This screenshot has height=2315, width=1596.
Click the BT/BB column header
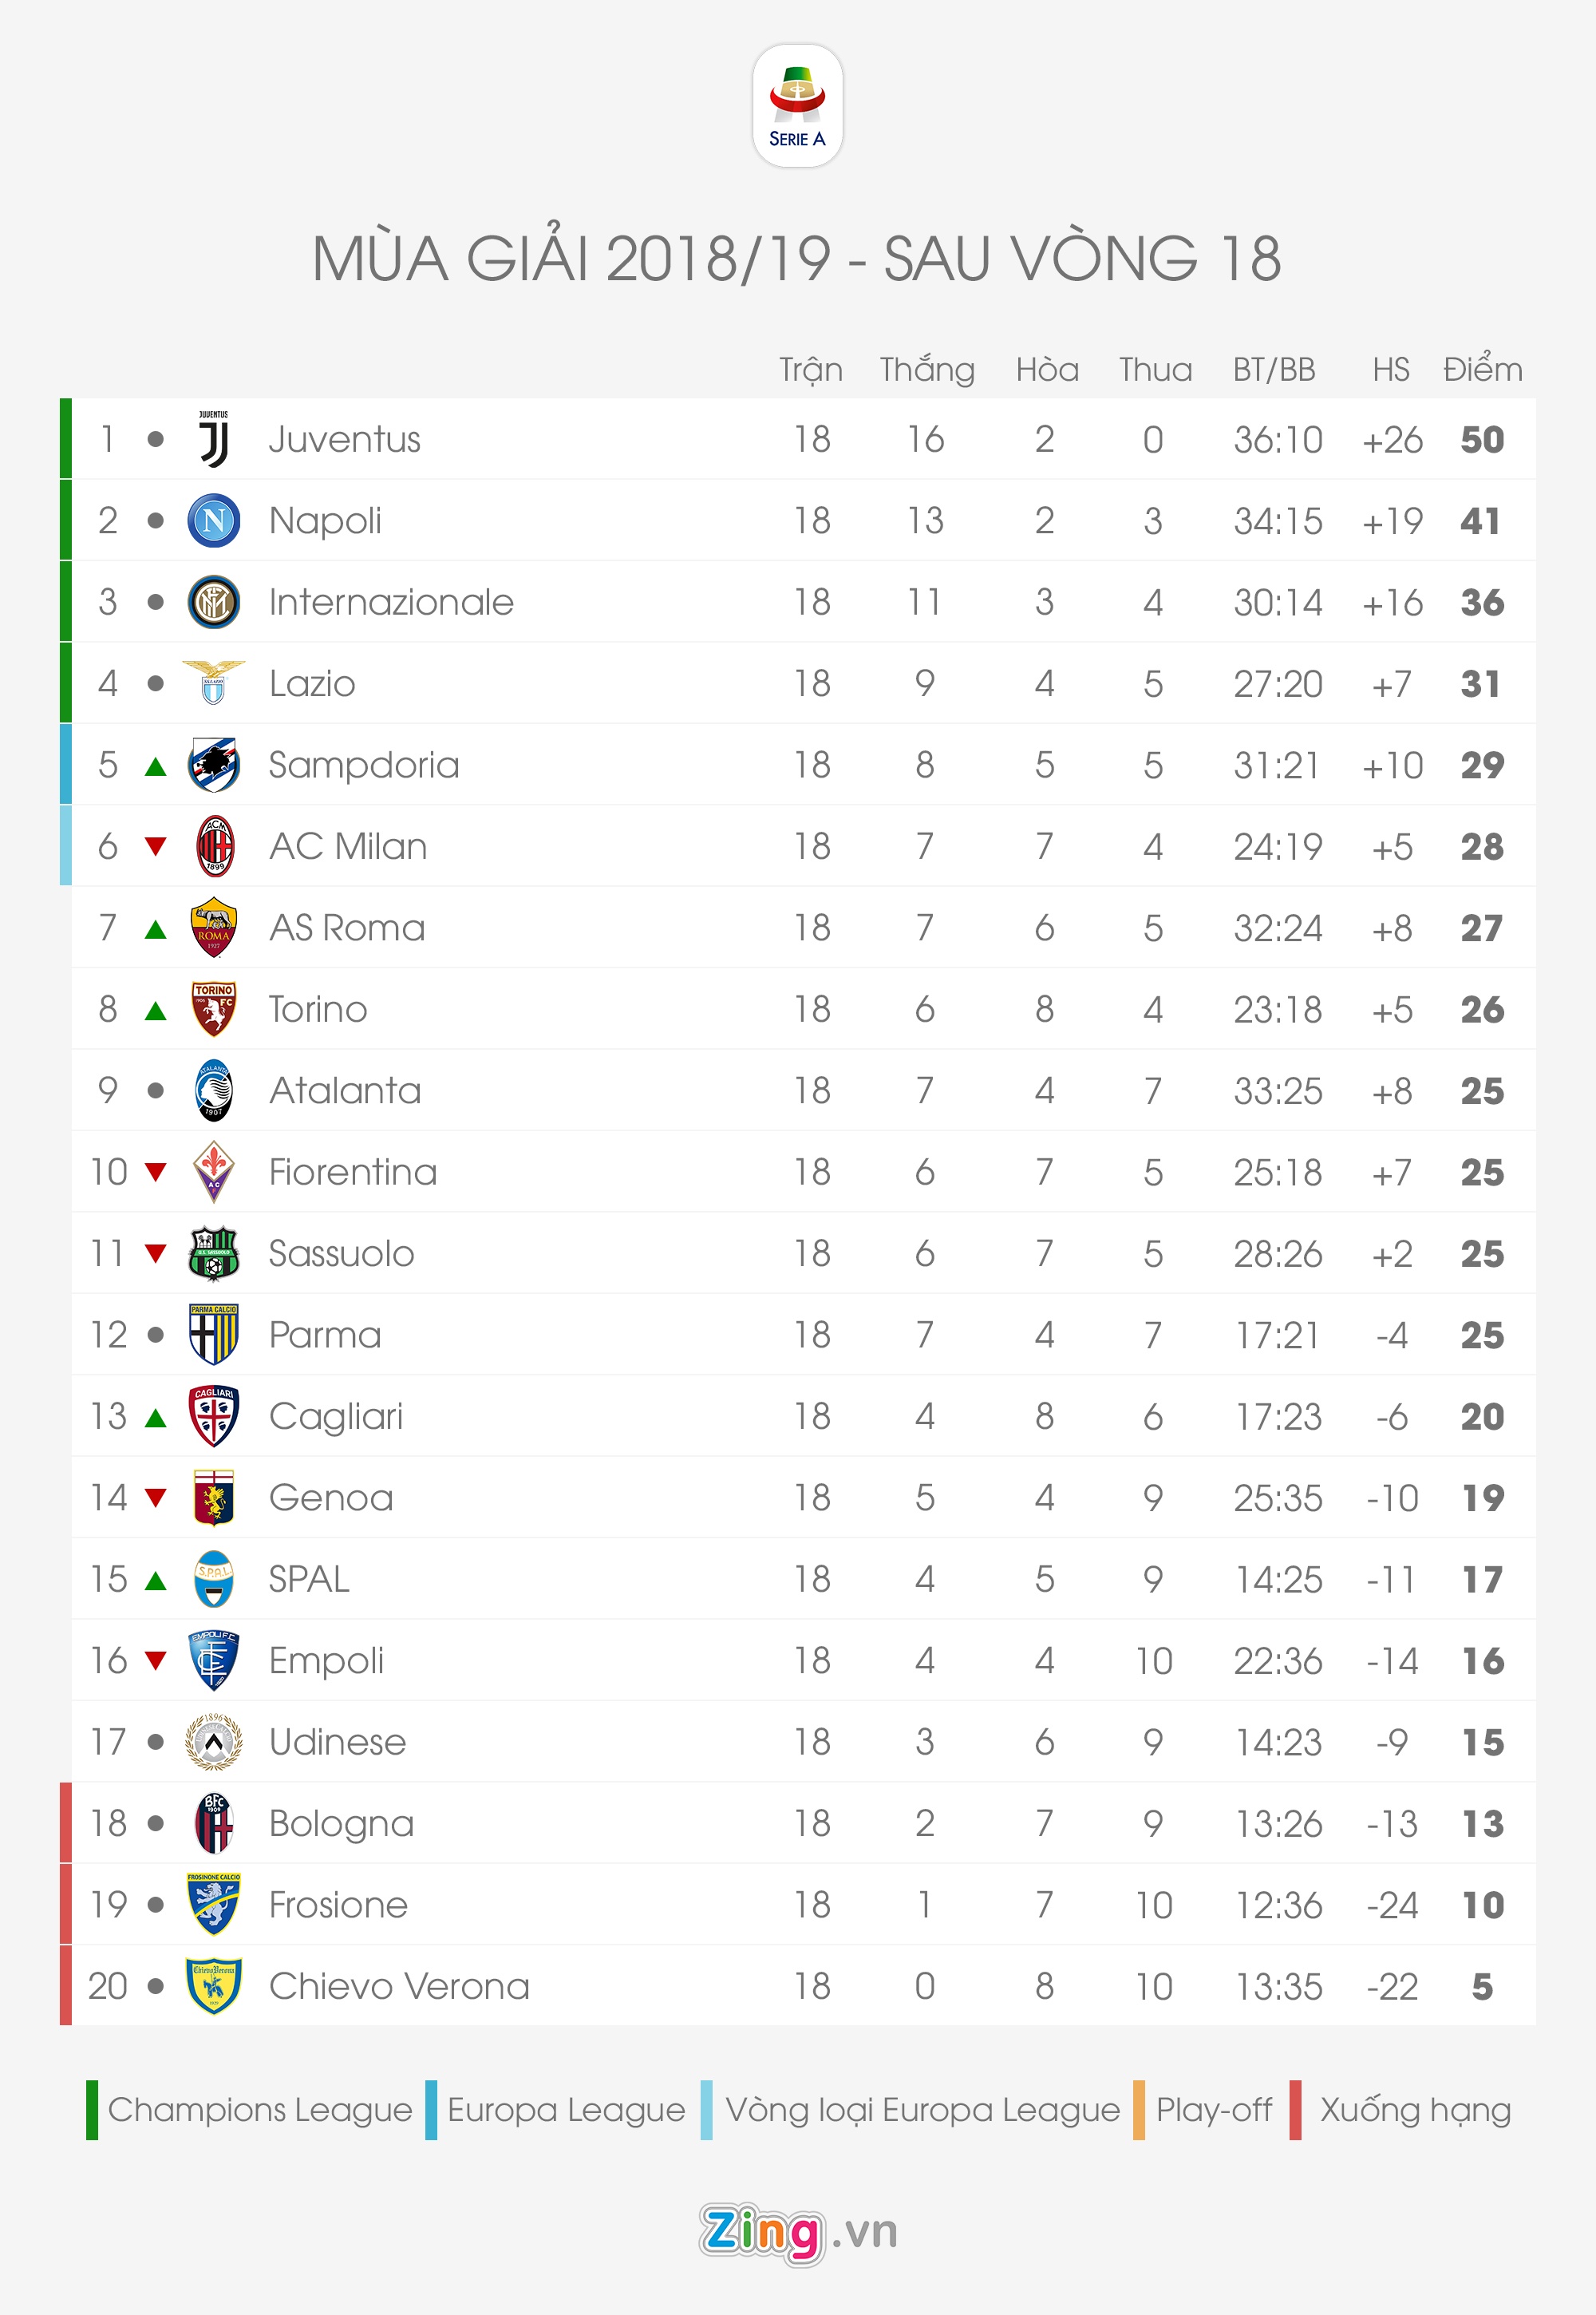1274,369
